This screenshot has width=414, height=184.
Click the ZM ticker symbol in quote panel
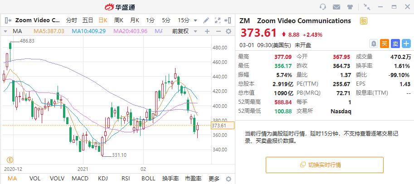click(x=244, y=21)
